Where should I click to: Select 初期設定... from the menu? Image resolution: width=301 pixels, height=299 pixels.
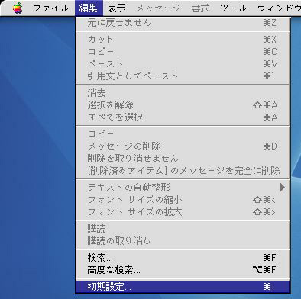pyautogui.click(x=183, y=287)
